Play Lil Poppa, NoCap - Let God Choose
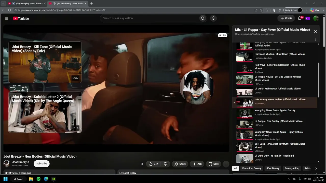The height and width of the screenshot is (183, 326). pos(275,80)
